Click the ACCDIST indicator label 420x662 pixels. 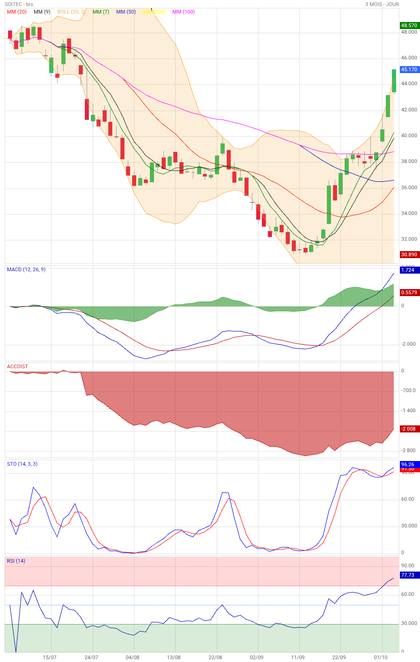(17, 366)
